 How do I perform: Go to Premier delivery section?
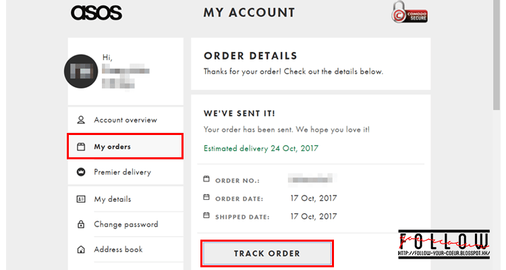click(x=122, y=172)
